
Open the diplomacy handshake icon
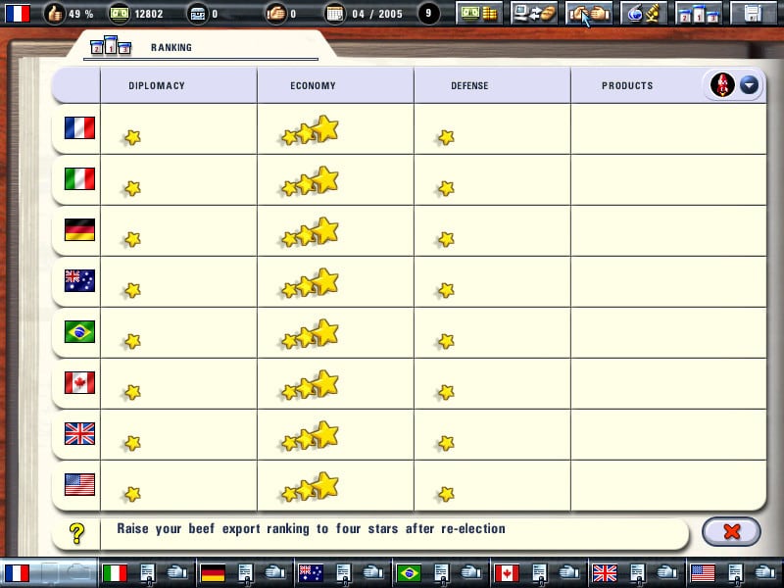(x=589, y=13)
